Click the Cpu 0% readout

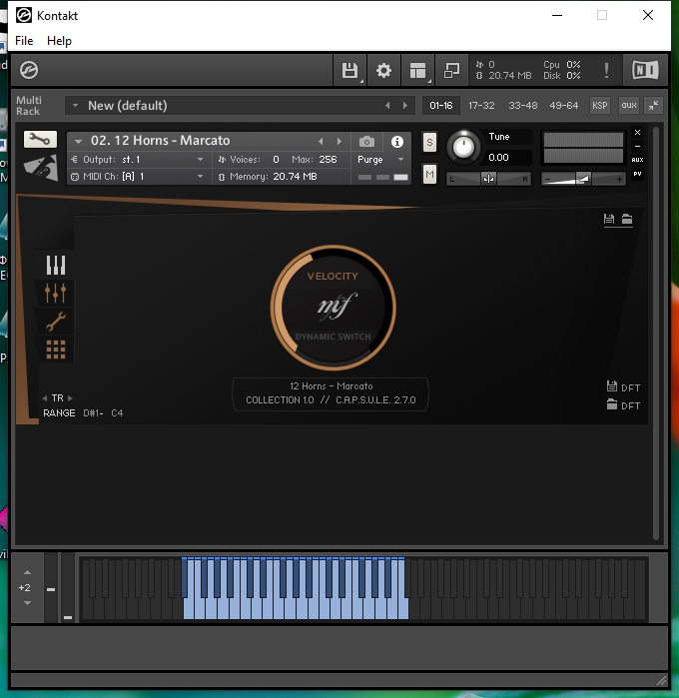coord(561,65)
